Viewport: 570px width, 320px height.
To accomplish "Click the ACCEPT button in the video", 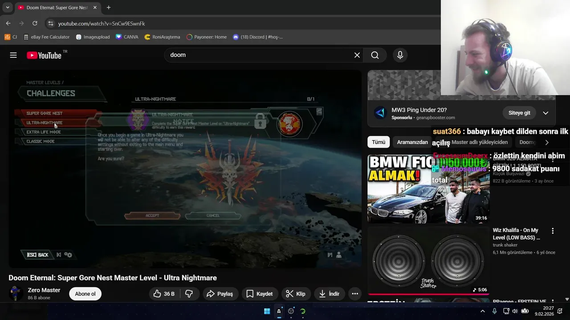I will point(152,216).
